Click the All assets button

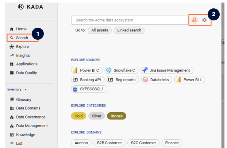coord(100,30)
